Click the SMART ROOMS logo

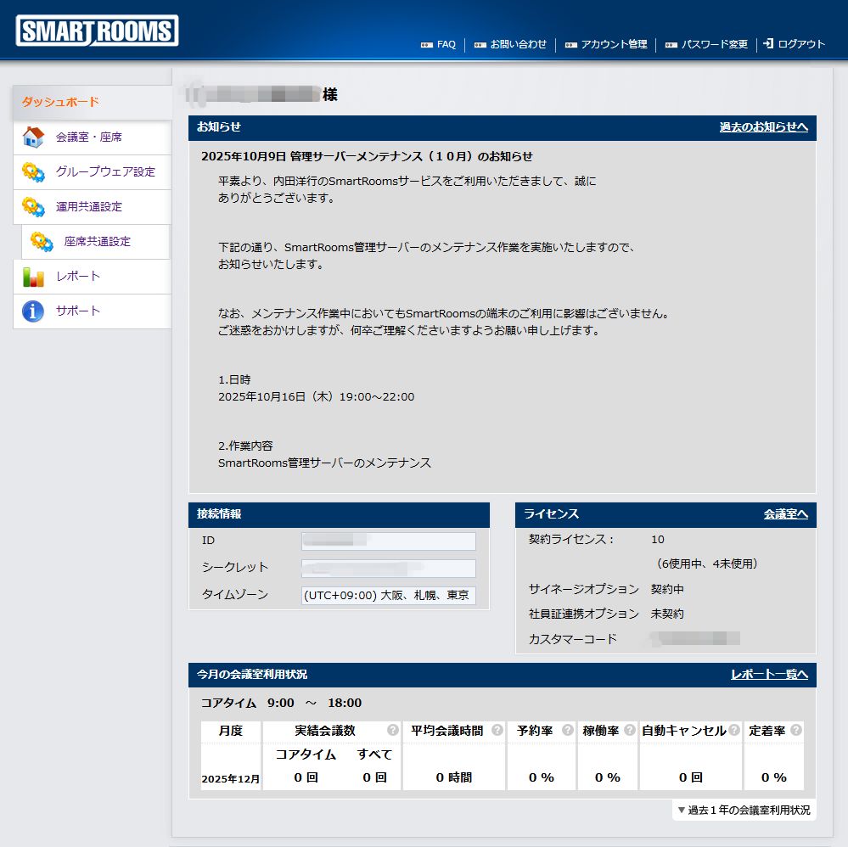(x=97, y=31)
